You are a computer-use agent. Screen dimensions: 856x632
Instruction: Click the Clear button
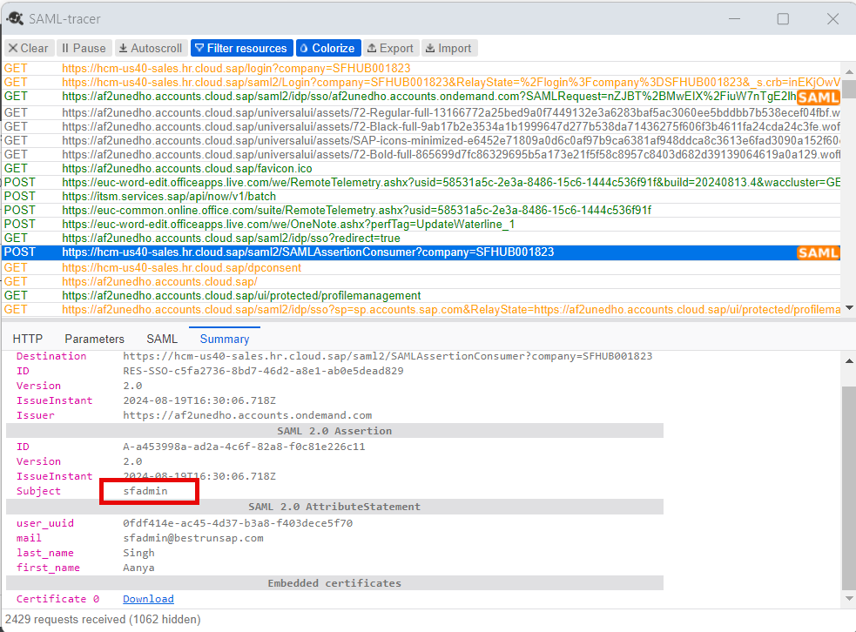(x=29, y=48)
